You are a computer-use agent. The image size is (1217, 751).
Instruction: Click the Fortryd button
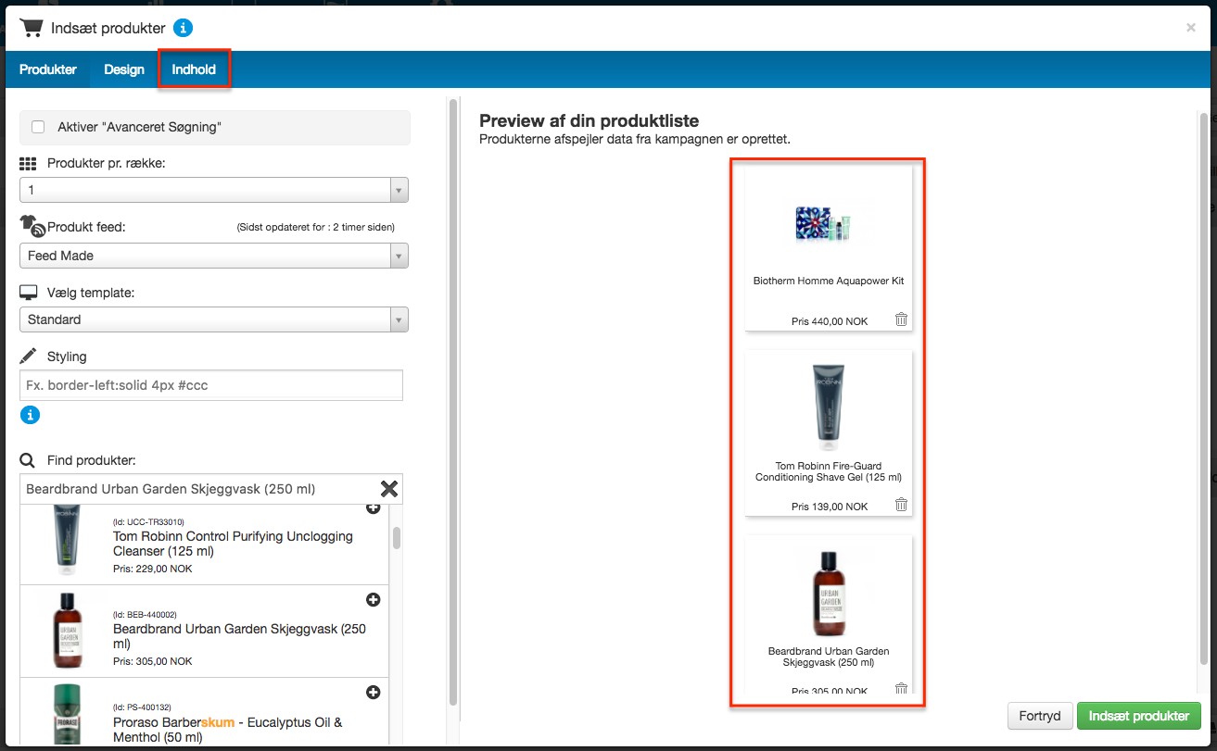[1040, 716]
